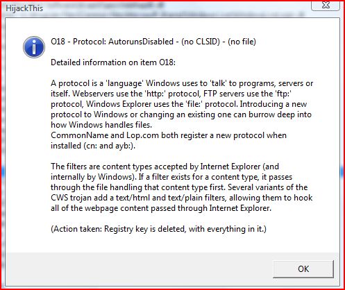Click the 'internally by Windows' line
345x290 pixels.
point(171,177)
